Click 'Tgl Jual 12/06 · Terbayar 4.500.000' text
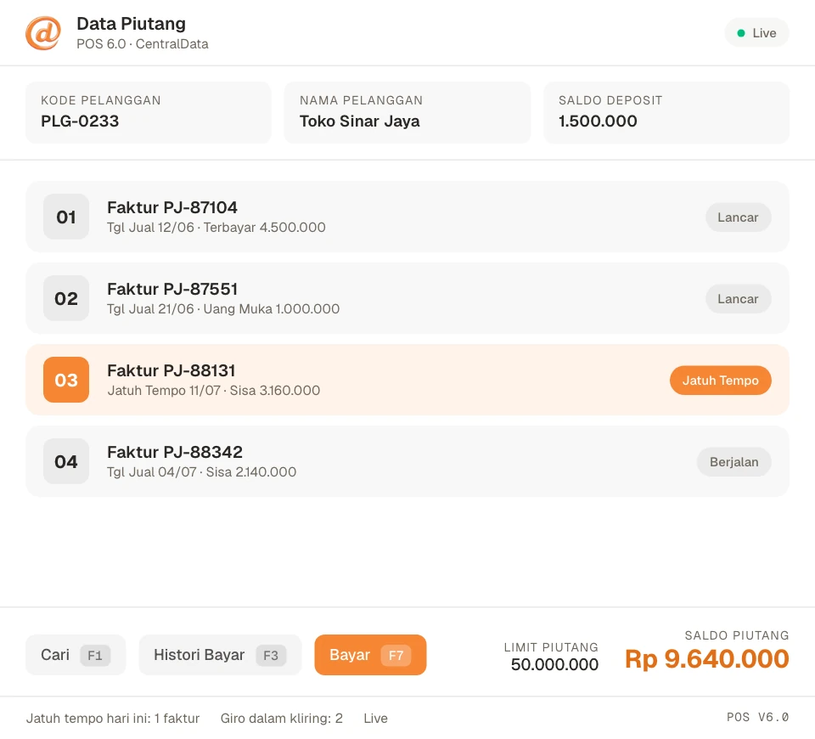Screen dimensions: 815x739 (216, 228)
